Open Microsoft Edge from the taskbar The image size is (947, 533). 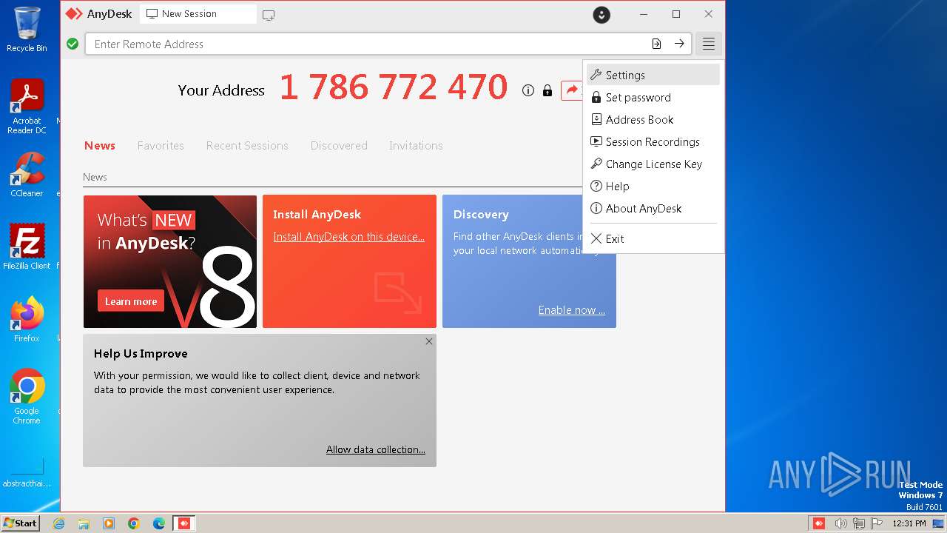[159, 523]
